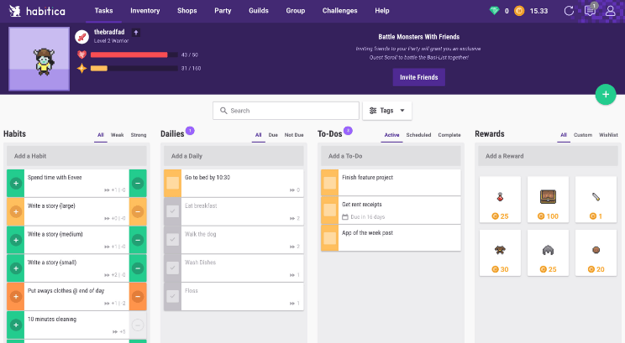This screenshot has width=625, height=343.
Task: Uncheck the Eat breakfast daily
Action: click(172, 211)
